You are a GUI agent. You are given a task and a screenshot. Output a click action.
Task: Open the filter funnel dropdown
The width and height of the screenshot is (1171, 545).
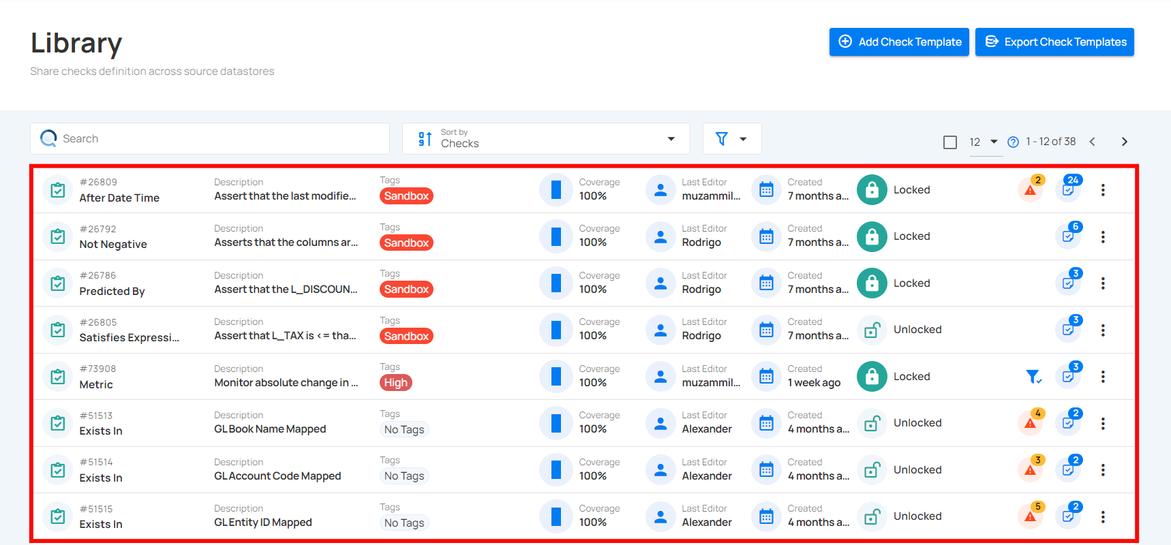(732, 138)
